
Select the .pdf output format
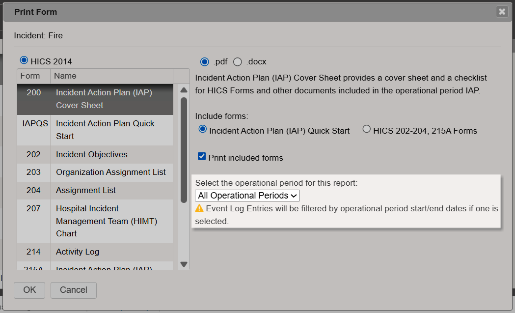point(204,62)
